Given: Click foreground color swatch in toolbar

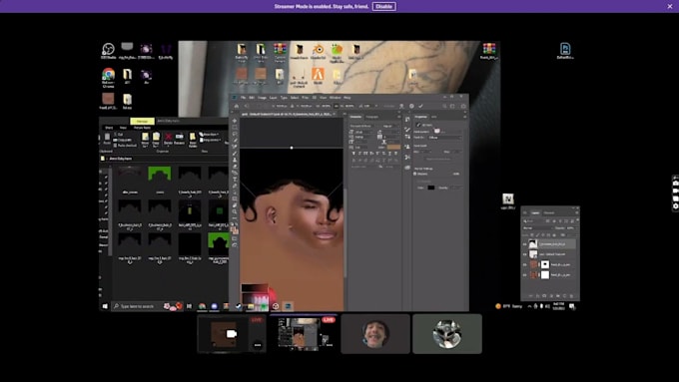Looking at the screenshot, I should [234, 228].
